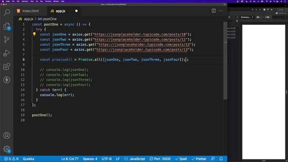Click the yellow lightbulb on line 3

[x=34, y=34]
